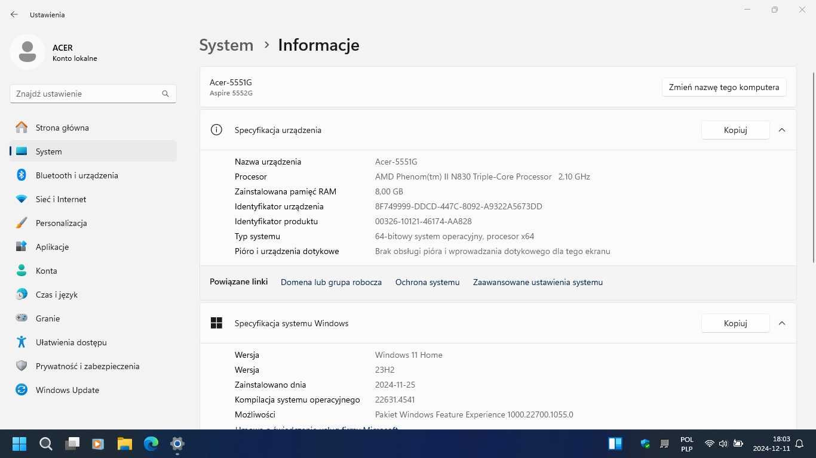Select Aplikacje in the sidebar

[x=93, y=246]
